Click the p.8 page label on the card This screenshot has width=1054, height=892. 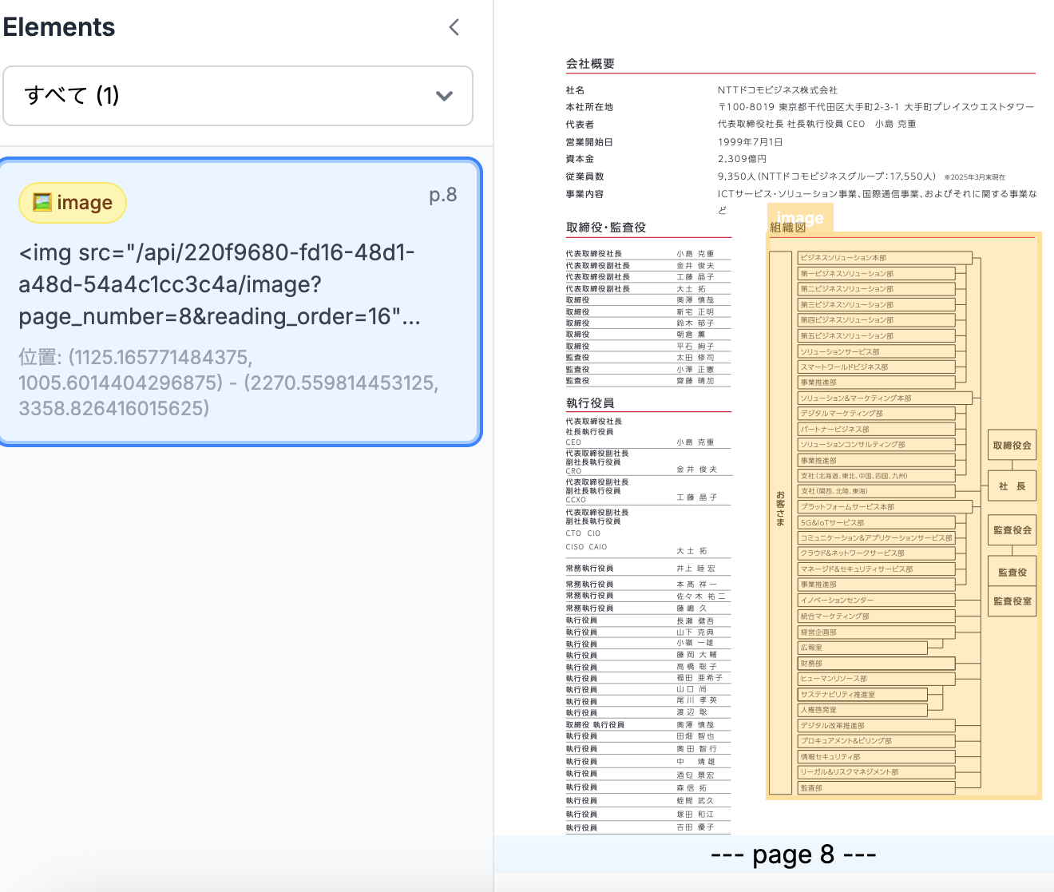point(443,195)
